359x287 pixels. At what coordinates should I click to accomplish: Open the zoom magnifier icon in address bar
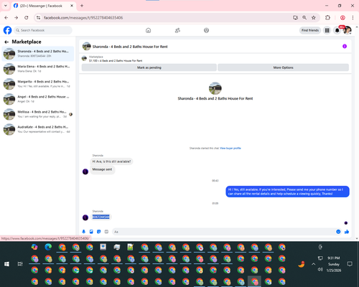[304, 18]
